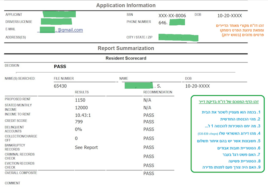Click the CITY / STATE / ZIP label

pos(139,37)
